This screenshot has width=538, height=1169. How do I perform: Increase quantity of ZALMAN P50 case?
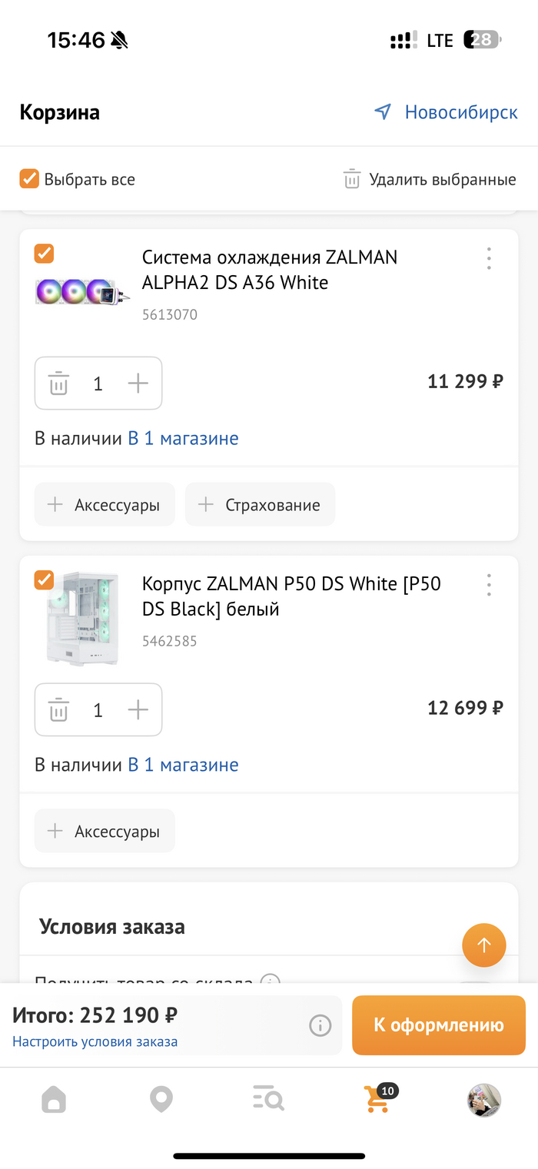[x=138, y=709]
